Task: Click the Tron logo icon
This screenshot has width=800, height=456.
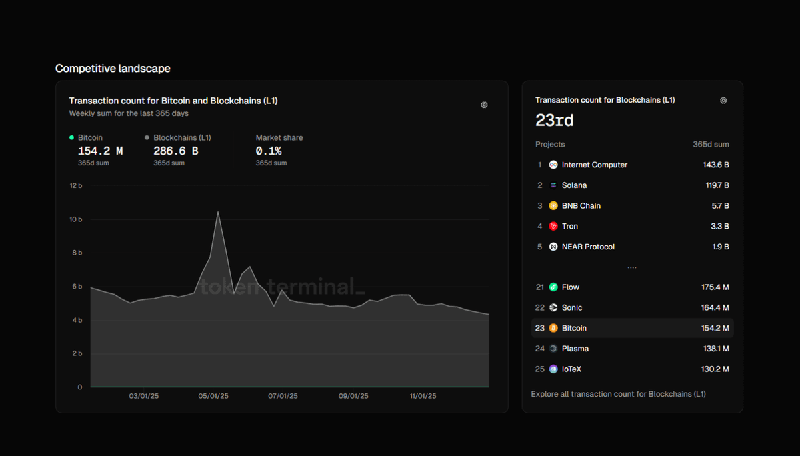Action: 553,227
